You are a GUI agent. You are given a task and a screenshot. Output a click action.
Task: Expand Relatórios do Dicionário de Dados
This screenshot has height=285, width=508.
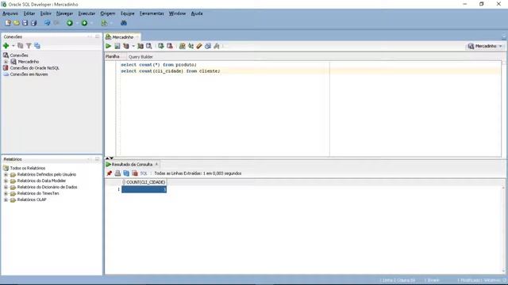pyautogui.click(x=6, y=187)
